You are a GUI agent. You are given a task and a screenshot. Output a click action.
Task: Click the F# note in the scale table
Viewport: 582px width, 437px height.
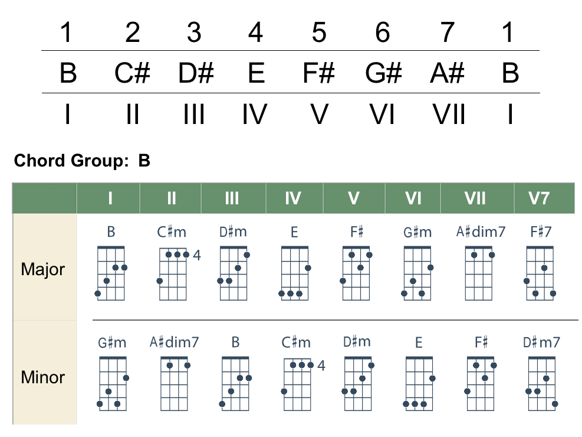point(318,74)
